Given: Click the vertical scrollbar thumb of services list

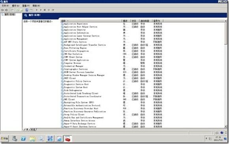Looking at the screenshot, I should coord(225,33).
